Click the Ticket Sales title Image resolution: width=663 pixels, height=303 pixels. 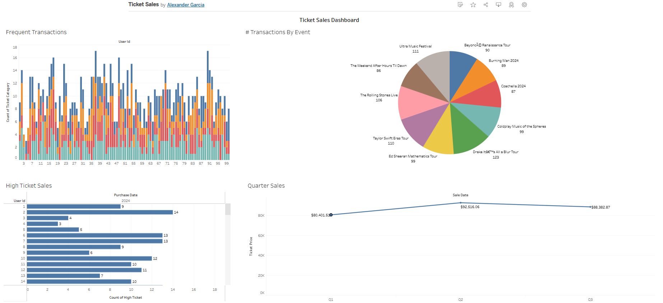[x=143, y=4]
